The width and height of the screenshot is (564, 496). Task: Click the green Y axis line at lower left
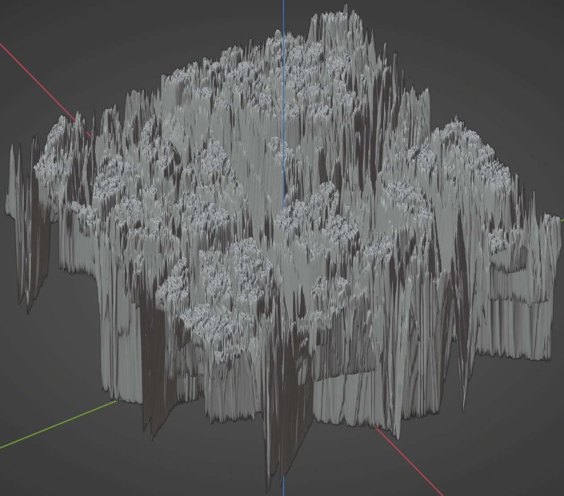point(58,424)
